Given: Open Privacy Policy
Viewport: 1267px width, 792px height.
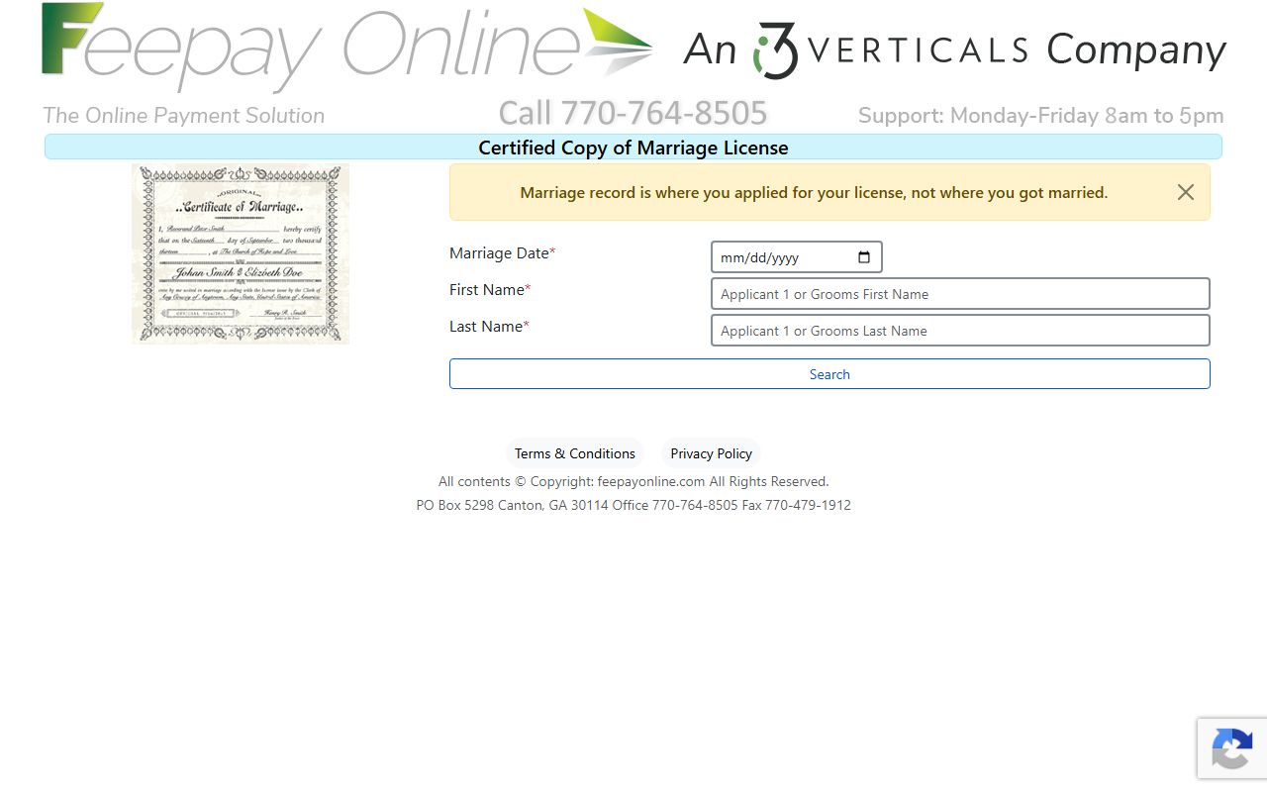Looking at the screenshot, I should coord(711,453).
